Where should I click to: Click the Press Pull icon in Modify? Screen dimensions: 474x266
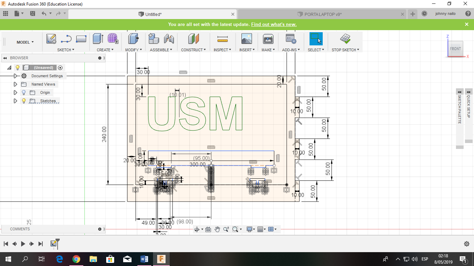coord(133,38)
